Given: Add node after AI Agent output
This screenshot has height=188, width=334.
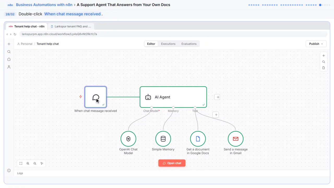Looking at the screenshot, I should pyautogui.click(x=217, y=97).
